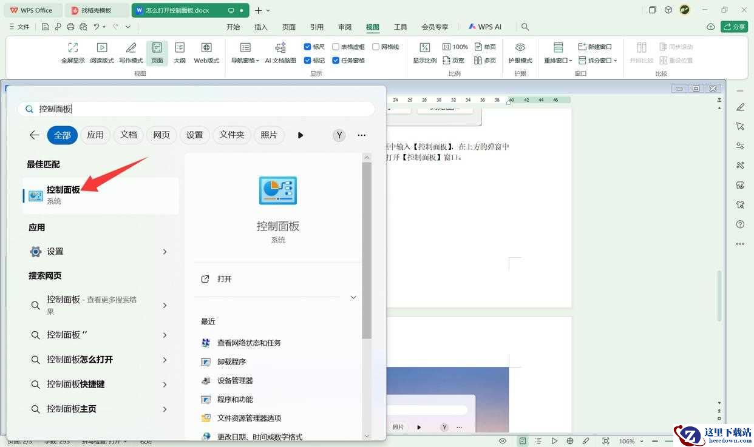Viewport: 754px width, 447px height.
Task: Click the 显示比例 zoom ratio icon
Action: [425, 52]
